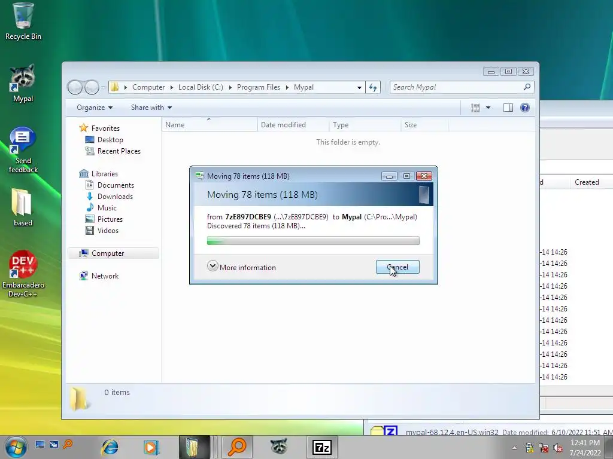Viewport: 613px width, 459px height.
Task: Cancel the file move operation
Action: (397, 267)
